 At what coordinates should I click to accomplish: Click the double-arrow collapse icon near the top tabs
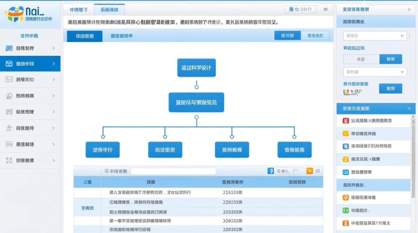pyautogui.click(x=325, y=9)
